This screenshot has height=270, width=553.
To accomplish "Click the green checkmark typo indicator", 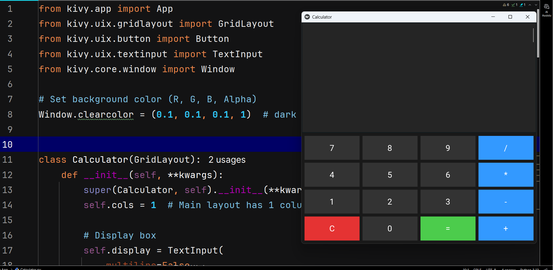I will point(515,5).
